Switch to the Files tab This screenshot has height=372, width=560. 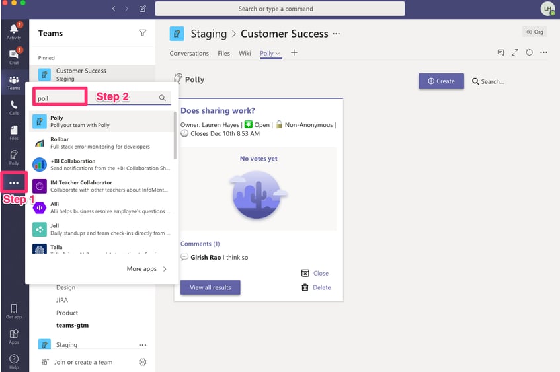point(223,54)
